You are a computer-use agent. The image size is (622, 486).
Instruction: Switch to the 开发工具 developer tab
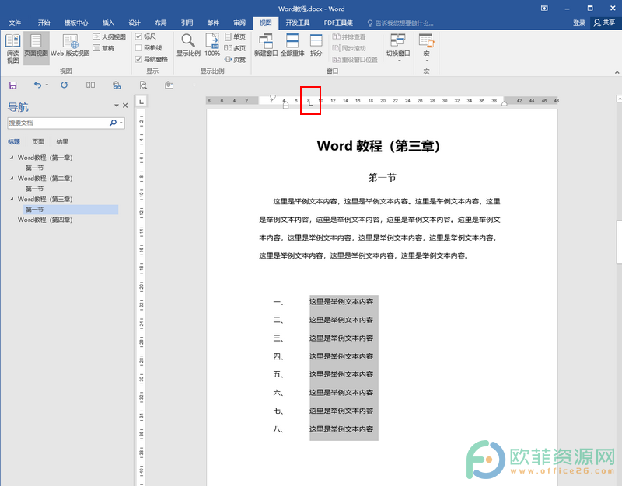point(298,23)
